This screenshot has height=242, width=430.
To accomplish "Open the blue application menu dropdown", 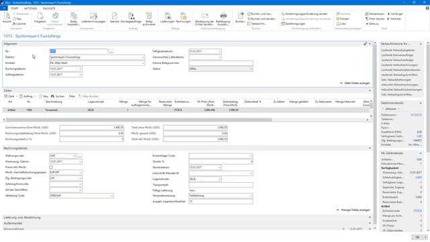I will pyautogui.click(x=4, y=9).
